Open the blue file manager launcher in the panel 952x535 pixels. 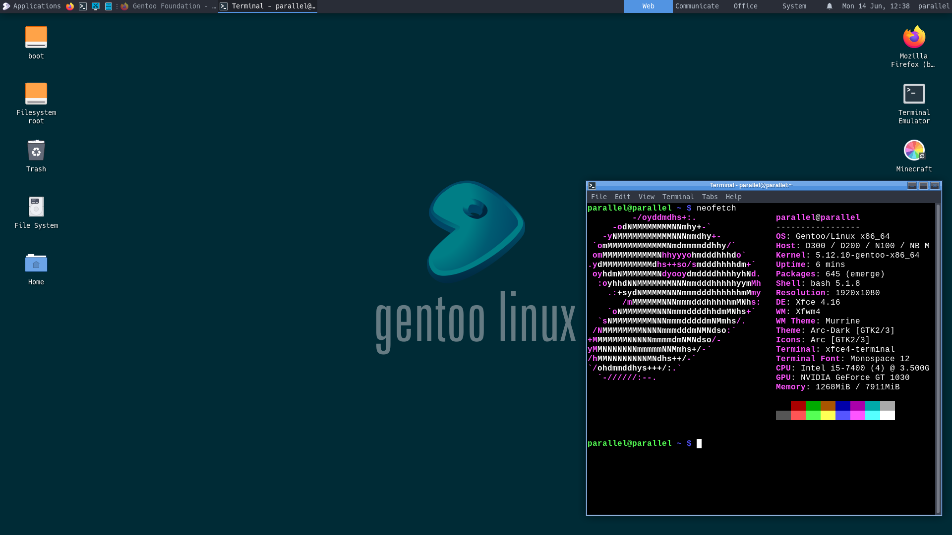click(x=109, y=6)
